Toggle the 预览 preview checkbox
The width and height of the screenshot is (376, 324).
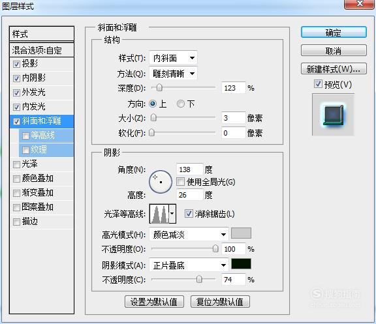(318, 84)
